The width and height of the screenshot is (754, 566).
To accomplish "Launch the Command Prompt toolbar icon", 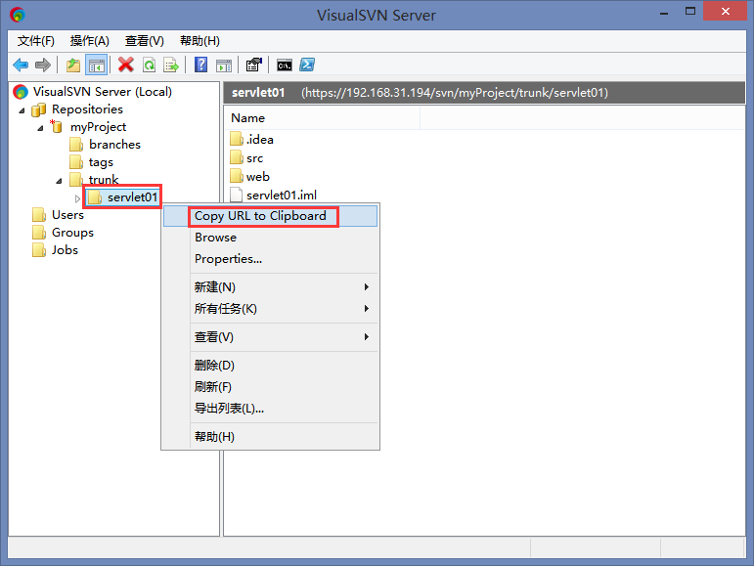I will click(285, 65).
